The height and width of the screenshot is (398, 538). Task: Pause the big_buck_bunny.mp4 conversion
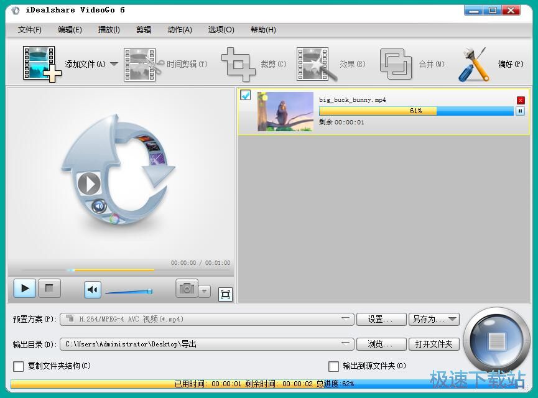tap(520, 111)
